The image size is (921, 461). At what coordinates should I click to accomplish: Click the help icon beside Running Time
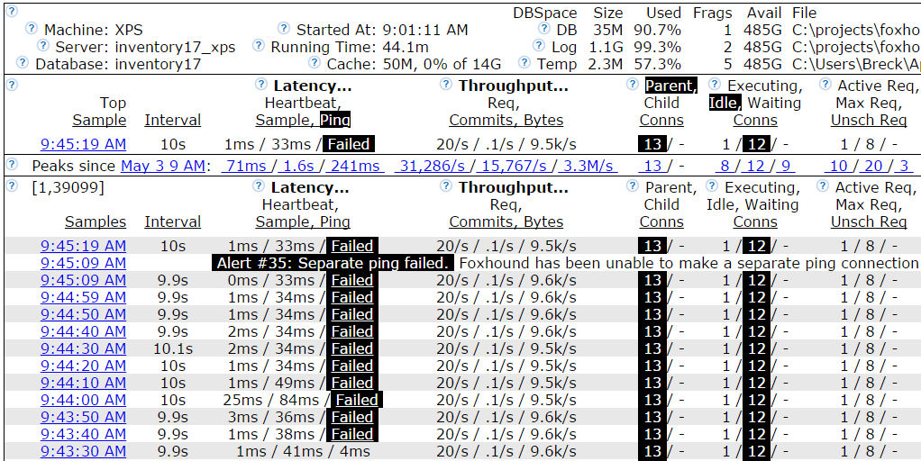(259, 46)
